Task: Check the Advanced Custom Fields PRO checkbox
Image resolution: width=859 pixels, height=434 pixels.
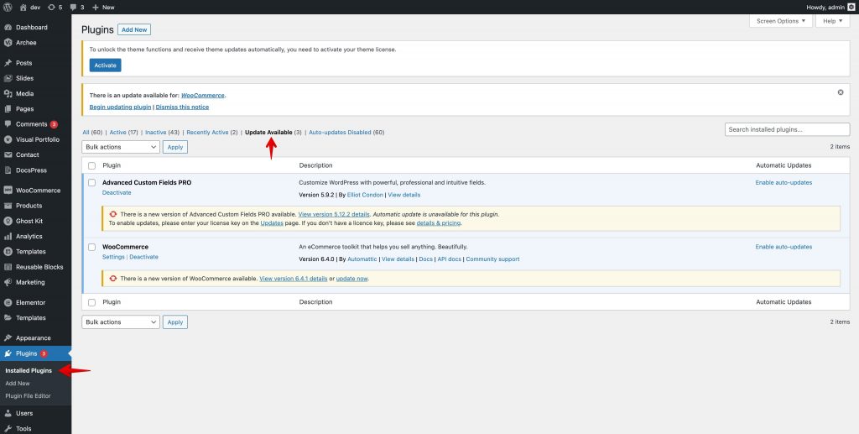Action: 92,182
